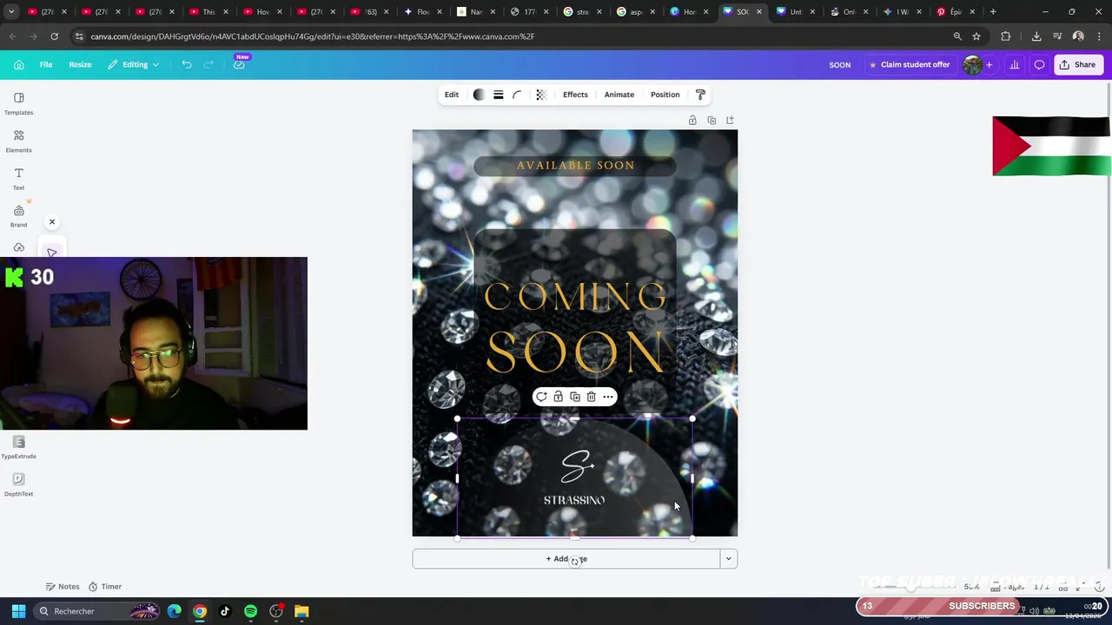Undo the last action

pos(186,64)
